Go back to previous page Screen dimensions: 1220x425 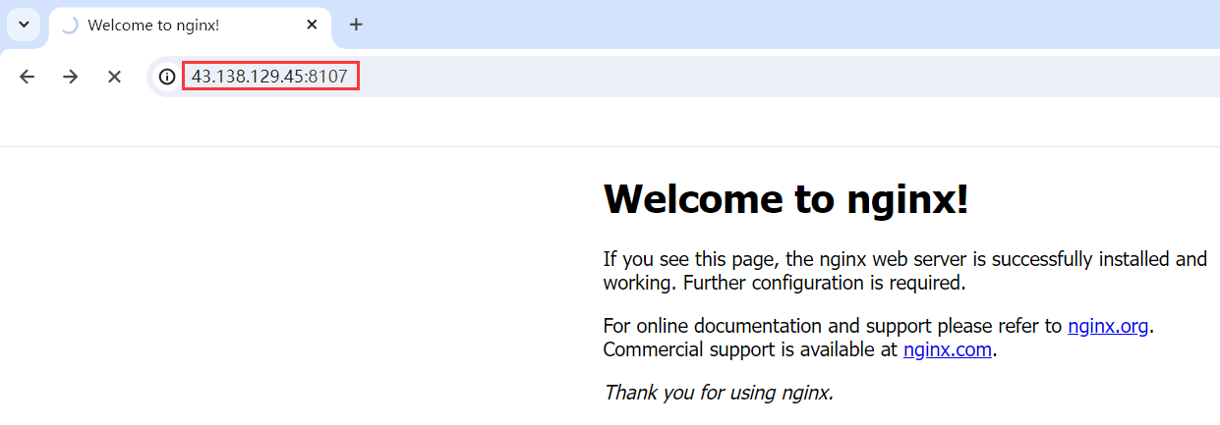pyautogui.click(x=28, y=77)
